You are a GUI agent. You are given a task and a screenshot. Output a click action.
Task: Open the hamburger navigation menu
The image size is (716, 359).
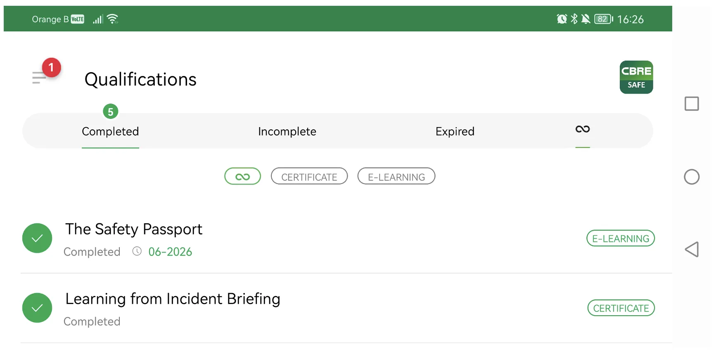(39, 78)
